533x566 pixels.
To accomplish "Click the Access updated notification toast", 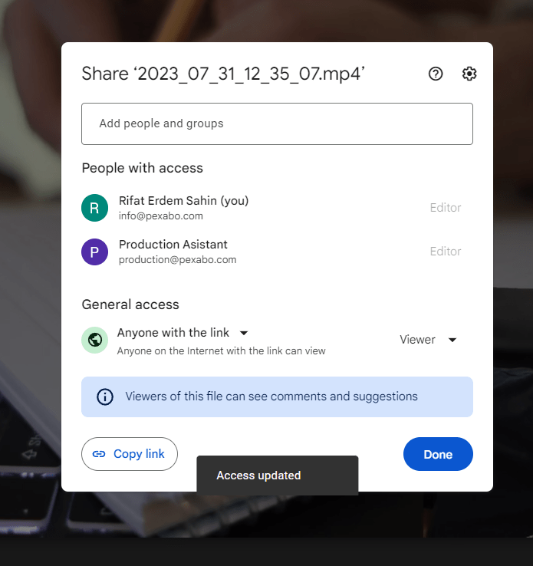I will point(277,476).
